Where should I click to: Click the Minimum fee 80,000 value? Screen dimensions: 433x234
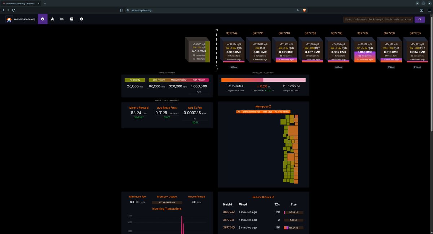click(x=137, y=202)
